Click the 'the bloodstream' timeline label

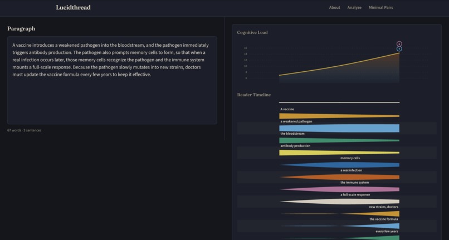292,134
